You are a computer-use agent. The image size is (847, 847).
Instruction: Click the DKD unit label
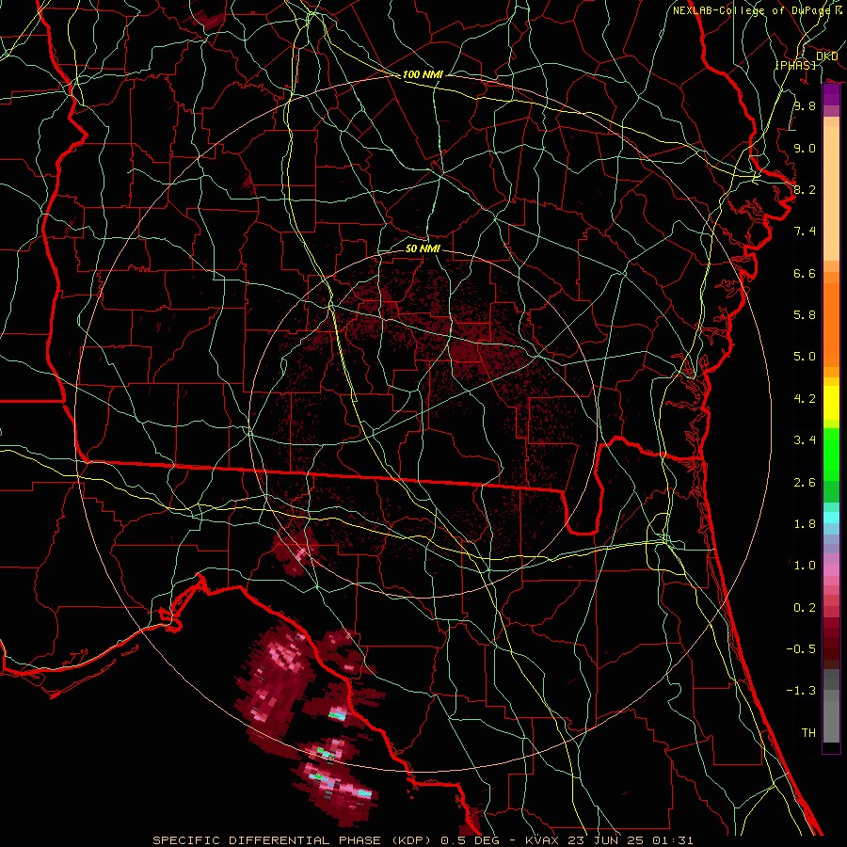[826, 56]
